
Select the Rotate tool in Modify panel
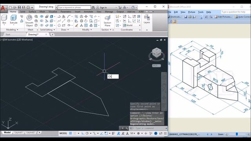click(x=86, y=21)
